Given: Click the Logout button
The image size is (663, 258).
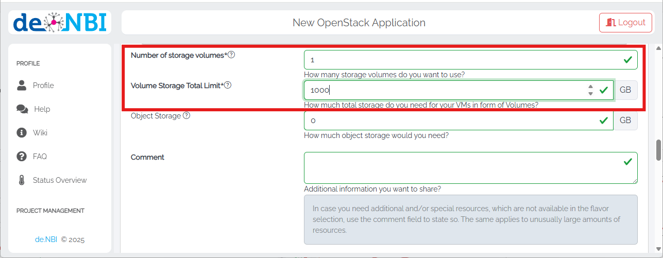Looking at the screenshot, I should (x=626, y=23).
